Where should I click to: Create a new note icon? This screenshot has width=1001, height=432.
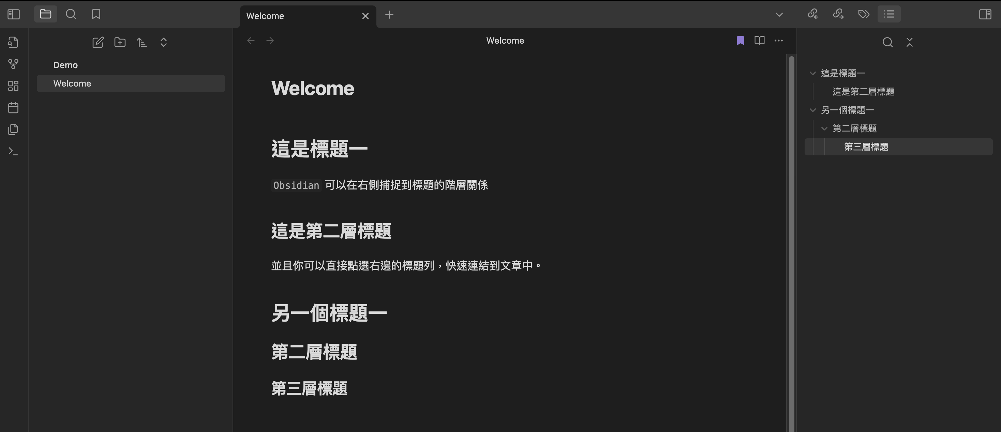98,42
